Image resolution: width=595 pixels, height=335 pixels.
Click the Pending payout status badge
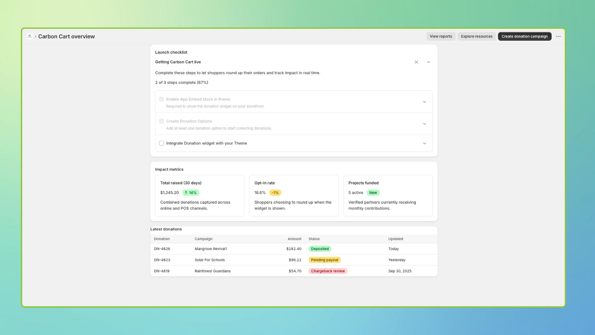324,260
